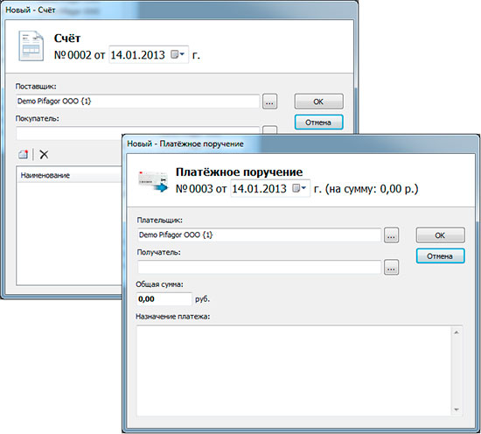Open calendar dropdown for payment order date
Viewport: 481px width, 434px height.
tap(299, 188)
